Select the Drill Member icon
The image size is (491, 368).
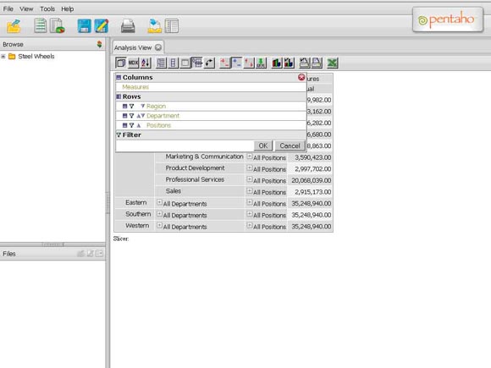coord(224,63)
